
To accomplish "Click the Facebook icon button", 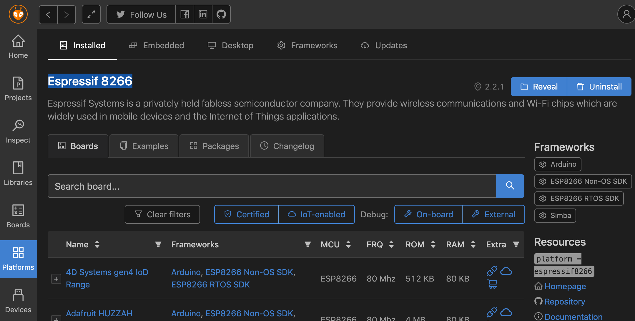I will (x=185, y=14).
